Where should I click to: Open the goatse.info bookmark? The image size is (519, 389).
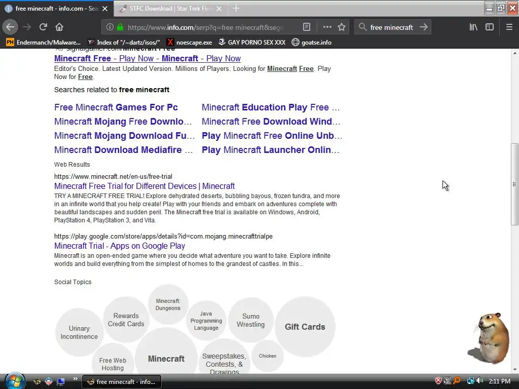click(x=312, y=43)
